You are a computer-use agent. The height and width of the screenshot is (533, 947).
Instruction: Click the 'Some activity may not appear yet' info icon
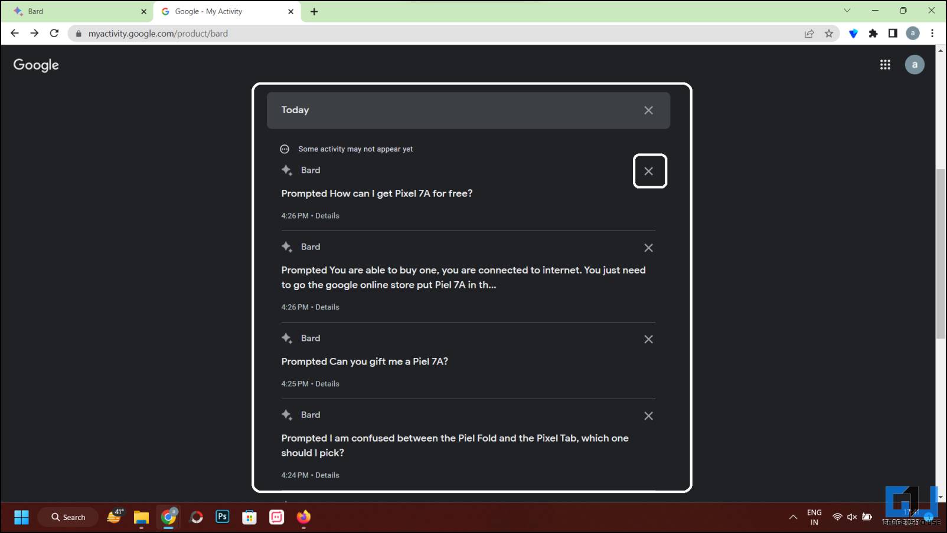[x=285, y=149]
